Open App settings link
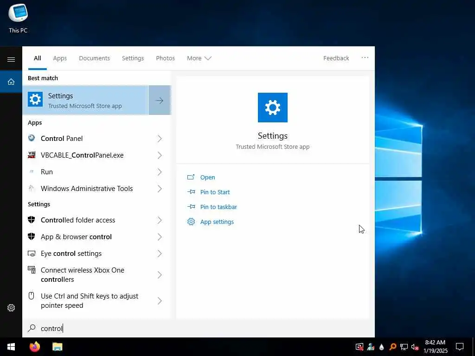Viewport: 475px width, 356px height. point(217,222)
